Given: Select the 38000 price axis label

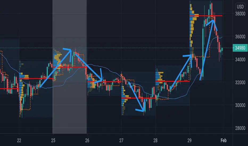Looking at the screenshot, I should pyautogui.click(x=240, y=14).
